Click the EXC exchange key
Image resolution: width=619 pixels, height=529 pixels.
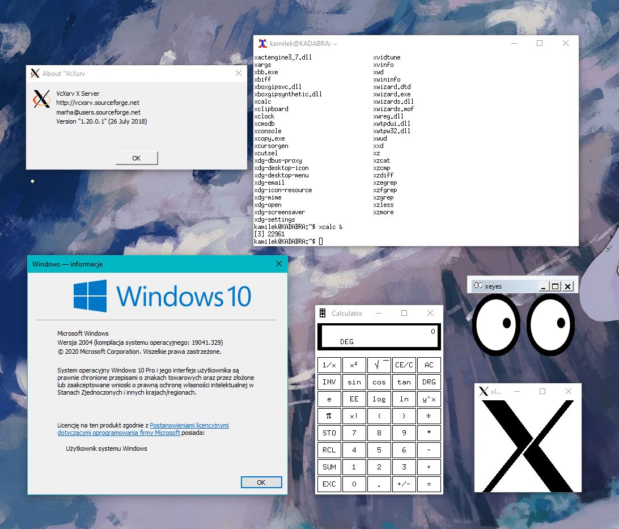[x=329, y=484]
